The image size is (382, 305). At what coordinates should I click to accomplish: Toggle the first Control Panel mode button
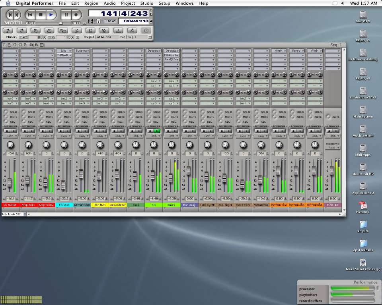point(8,31)
